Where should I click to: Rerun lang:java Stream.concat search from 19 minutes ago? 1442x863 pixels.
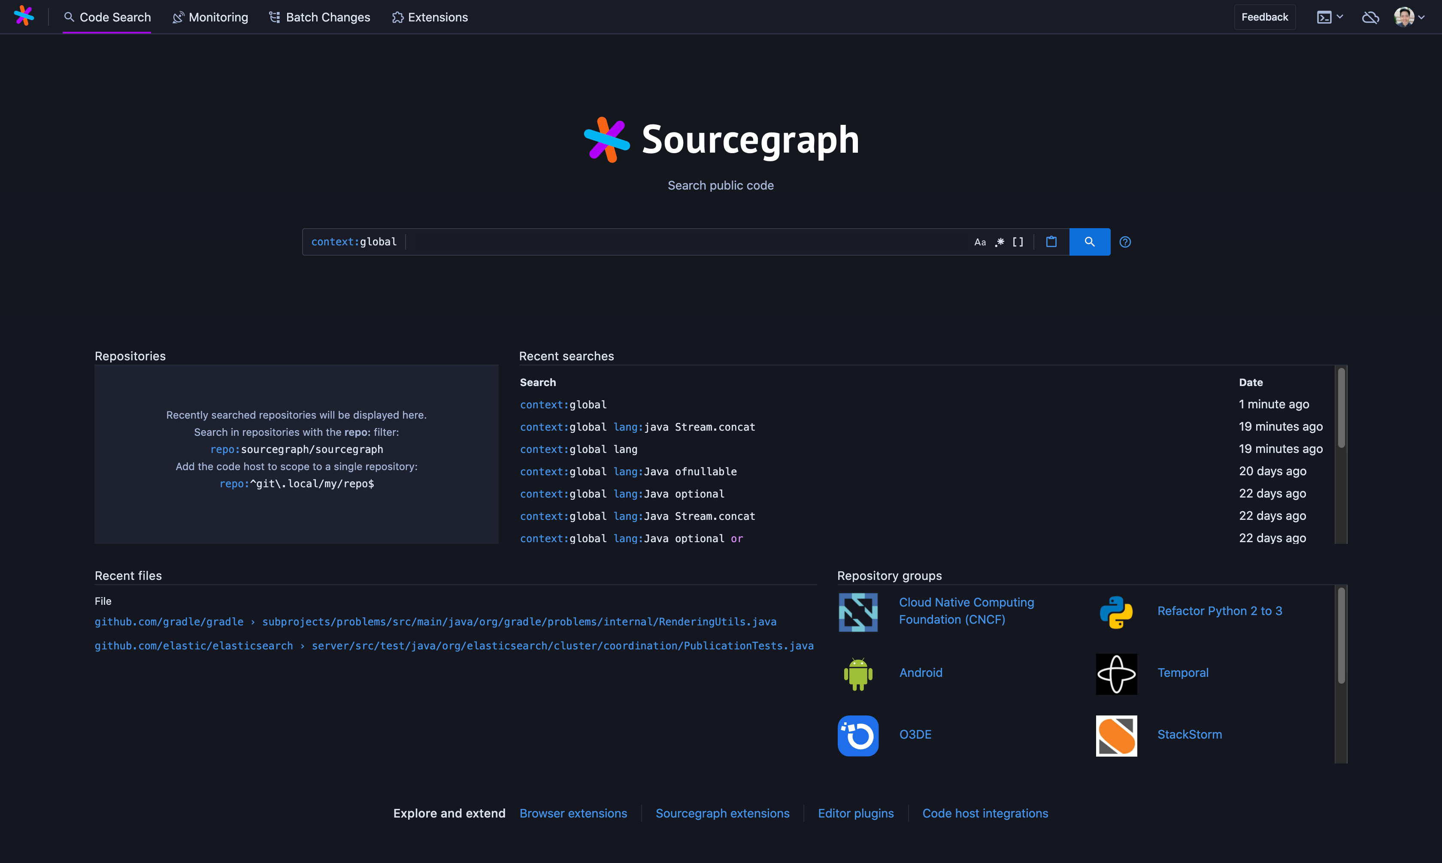(x=638, y=427)
